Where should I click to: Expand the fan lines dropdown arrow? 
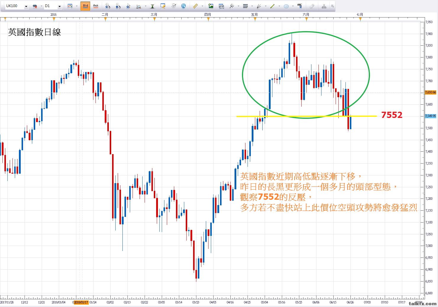[266, 6]
